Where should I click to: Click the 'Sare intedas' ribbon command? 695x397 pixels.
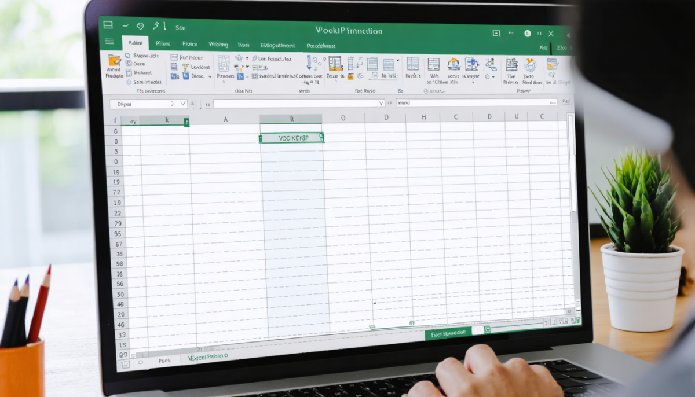pos(144,82)
